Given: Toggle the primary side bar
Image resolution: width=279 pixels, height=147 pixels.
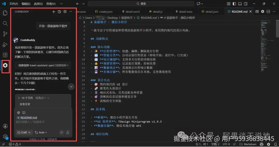Looking at the screenshot, I should [x=234, y=4].
